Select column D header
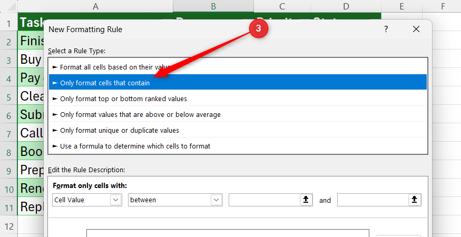 (x=346, y=6)
